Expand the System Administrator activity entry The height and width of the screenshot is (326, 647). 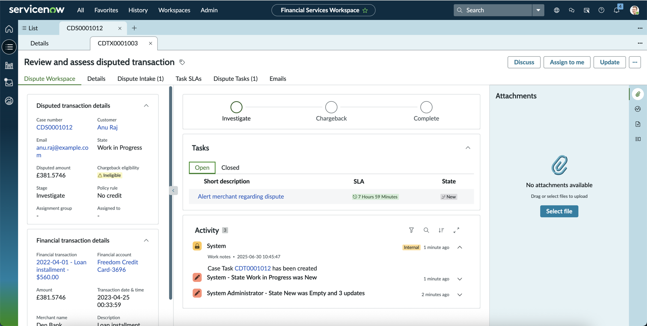pyautogui.click(x=460, y=295)
